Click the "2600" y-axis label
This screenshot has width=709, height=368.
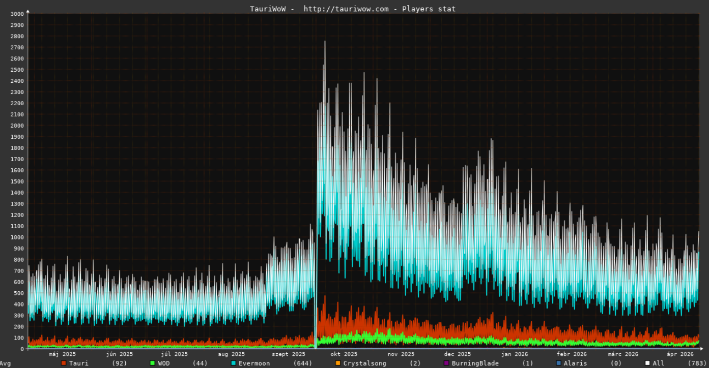17,58
